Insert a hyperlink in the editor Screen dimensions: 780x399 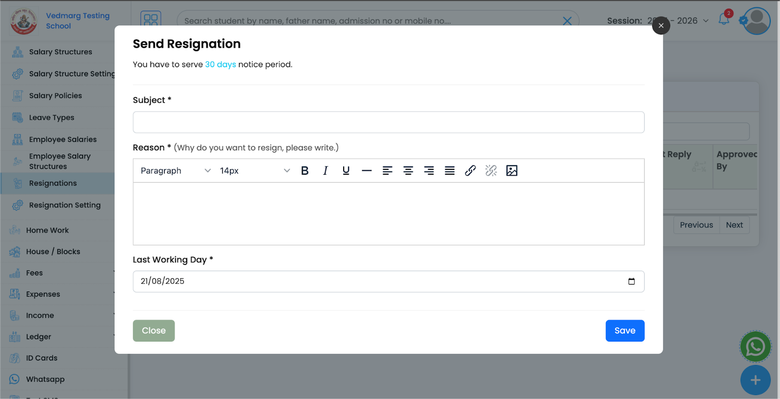470,171
